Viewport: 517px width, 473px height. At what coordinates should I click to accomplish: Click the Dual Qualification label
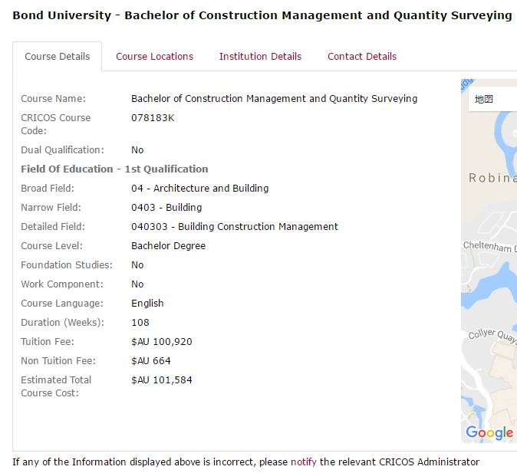(x=62, y=150)
